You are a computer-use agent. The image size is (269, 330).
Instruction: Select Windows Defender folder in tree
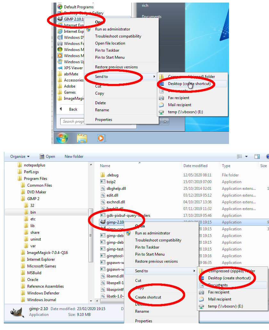43,293
